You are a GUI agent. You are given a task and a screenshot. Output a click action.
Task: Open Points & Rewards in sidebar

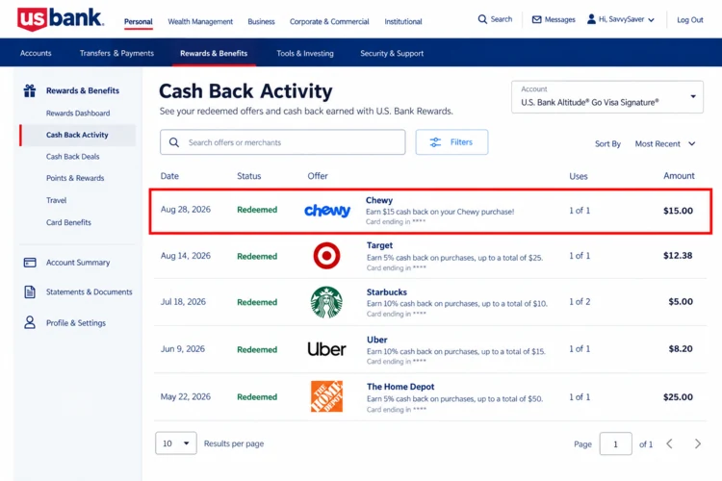(x=75, y=178)
